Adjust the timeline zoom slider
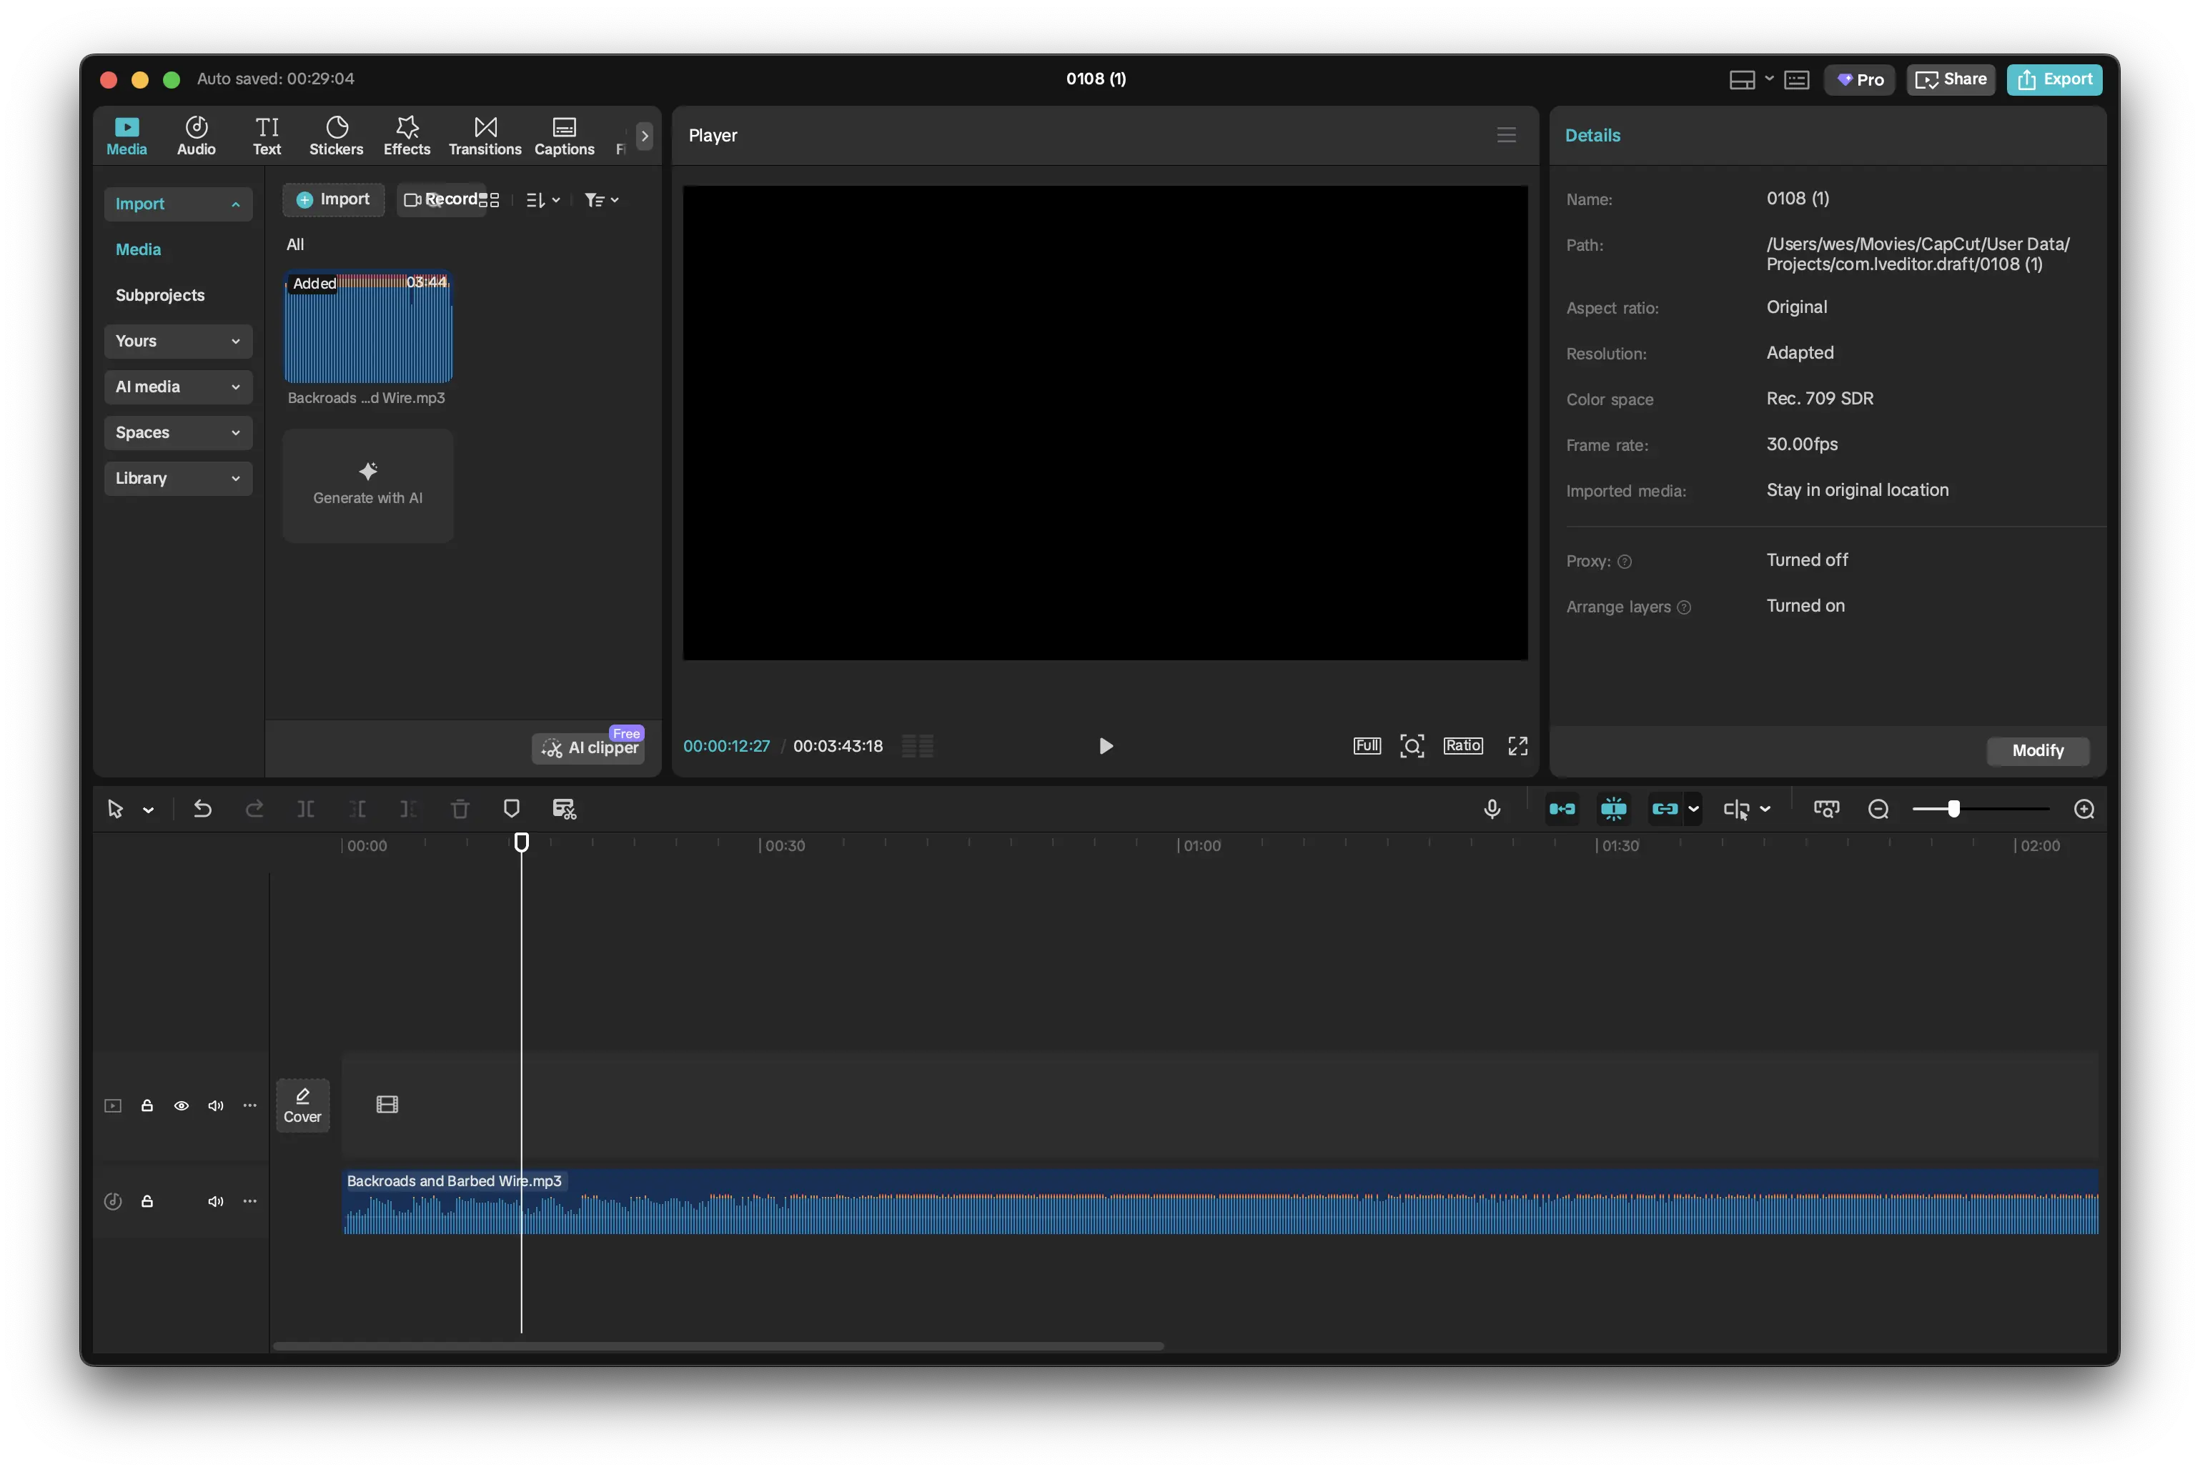Image resolution: width=2200 pixels, height=1472 pixels. point(1954,808)
